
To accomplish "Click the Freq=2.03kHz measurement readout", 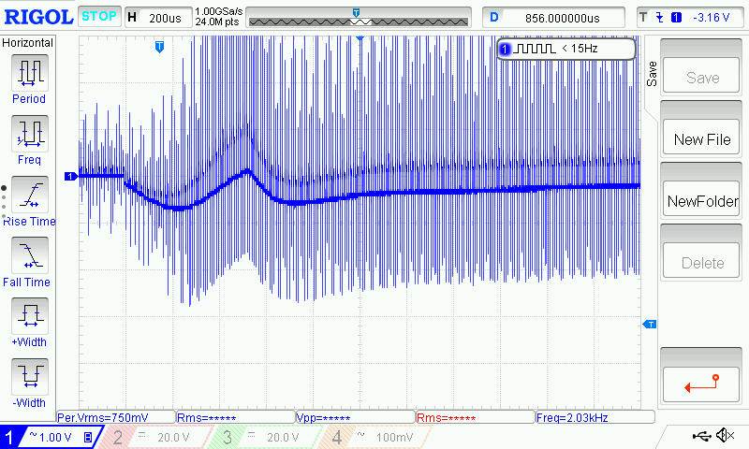I will 588,417.
